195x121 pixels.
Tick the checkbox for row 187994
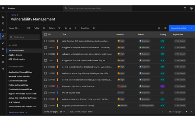[45, 106]
